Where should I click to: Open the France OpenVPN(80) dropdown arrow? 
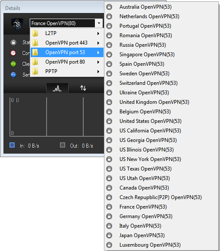99,23
